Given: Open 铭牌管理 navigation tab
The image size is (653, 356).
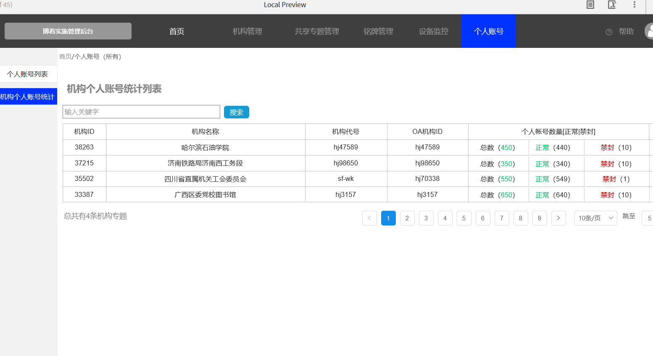Looking at the screenshot, I should [378, 31].
